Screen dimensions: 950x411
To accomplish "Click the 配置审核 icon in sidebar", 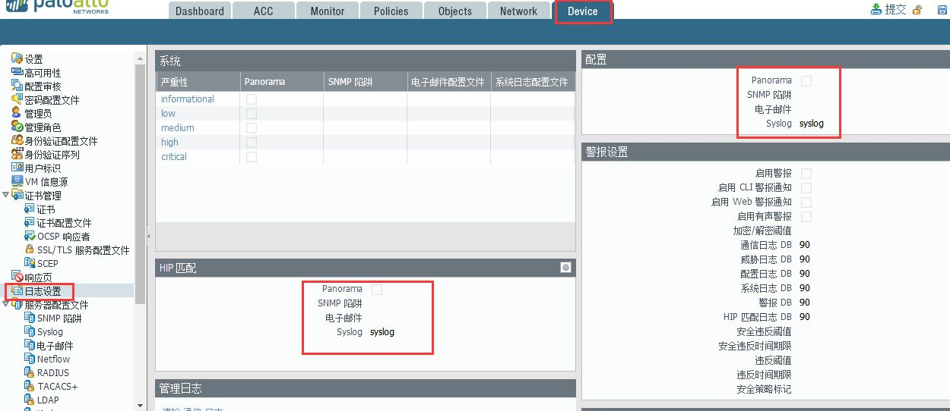I will point(17,86).
